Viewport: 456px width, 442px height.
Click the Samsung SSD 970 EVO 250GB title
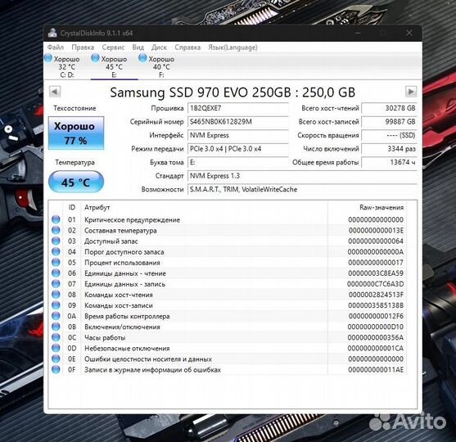click(x=233, y=92)
